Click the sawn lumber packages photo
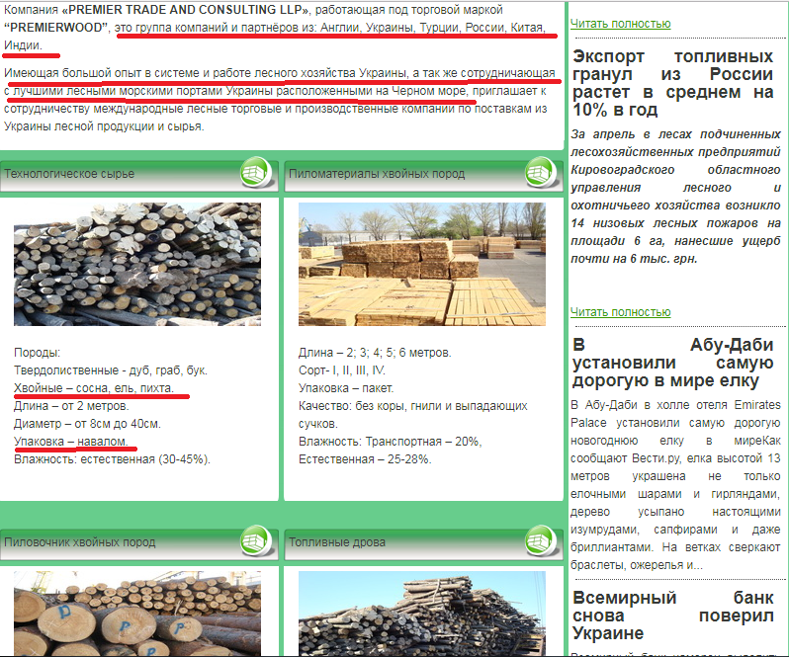This screenshot has height=657, width=789. click(422, 264)
